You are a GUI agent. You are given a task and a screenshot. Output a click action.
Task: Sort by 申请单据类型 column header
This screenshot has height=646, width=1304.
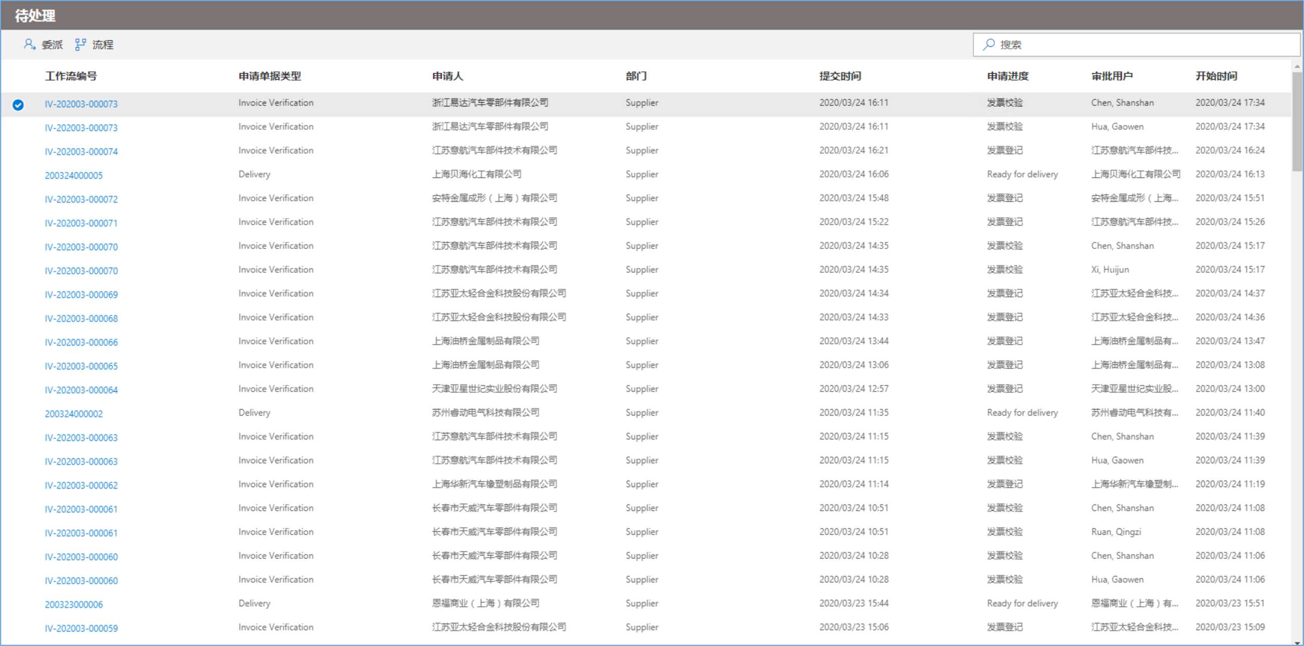pyautogui.click(x=270, y=76)
